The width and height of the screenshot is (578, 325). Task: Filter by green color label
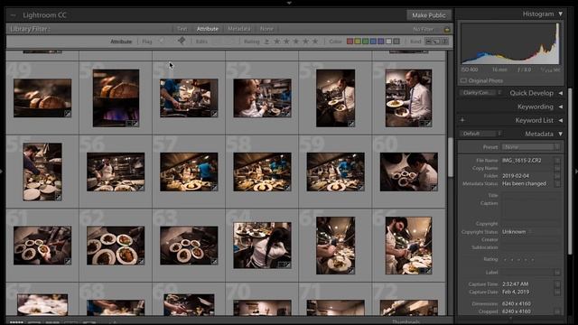(365, 42)
